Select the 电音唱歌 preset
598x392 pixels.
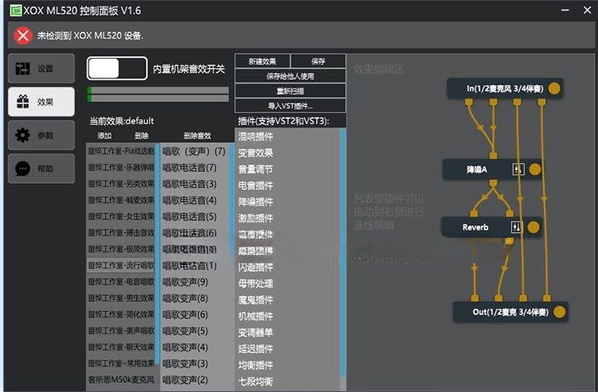click(x=121, y=282)
